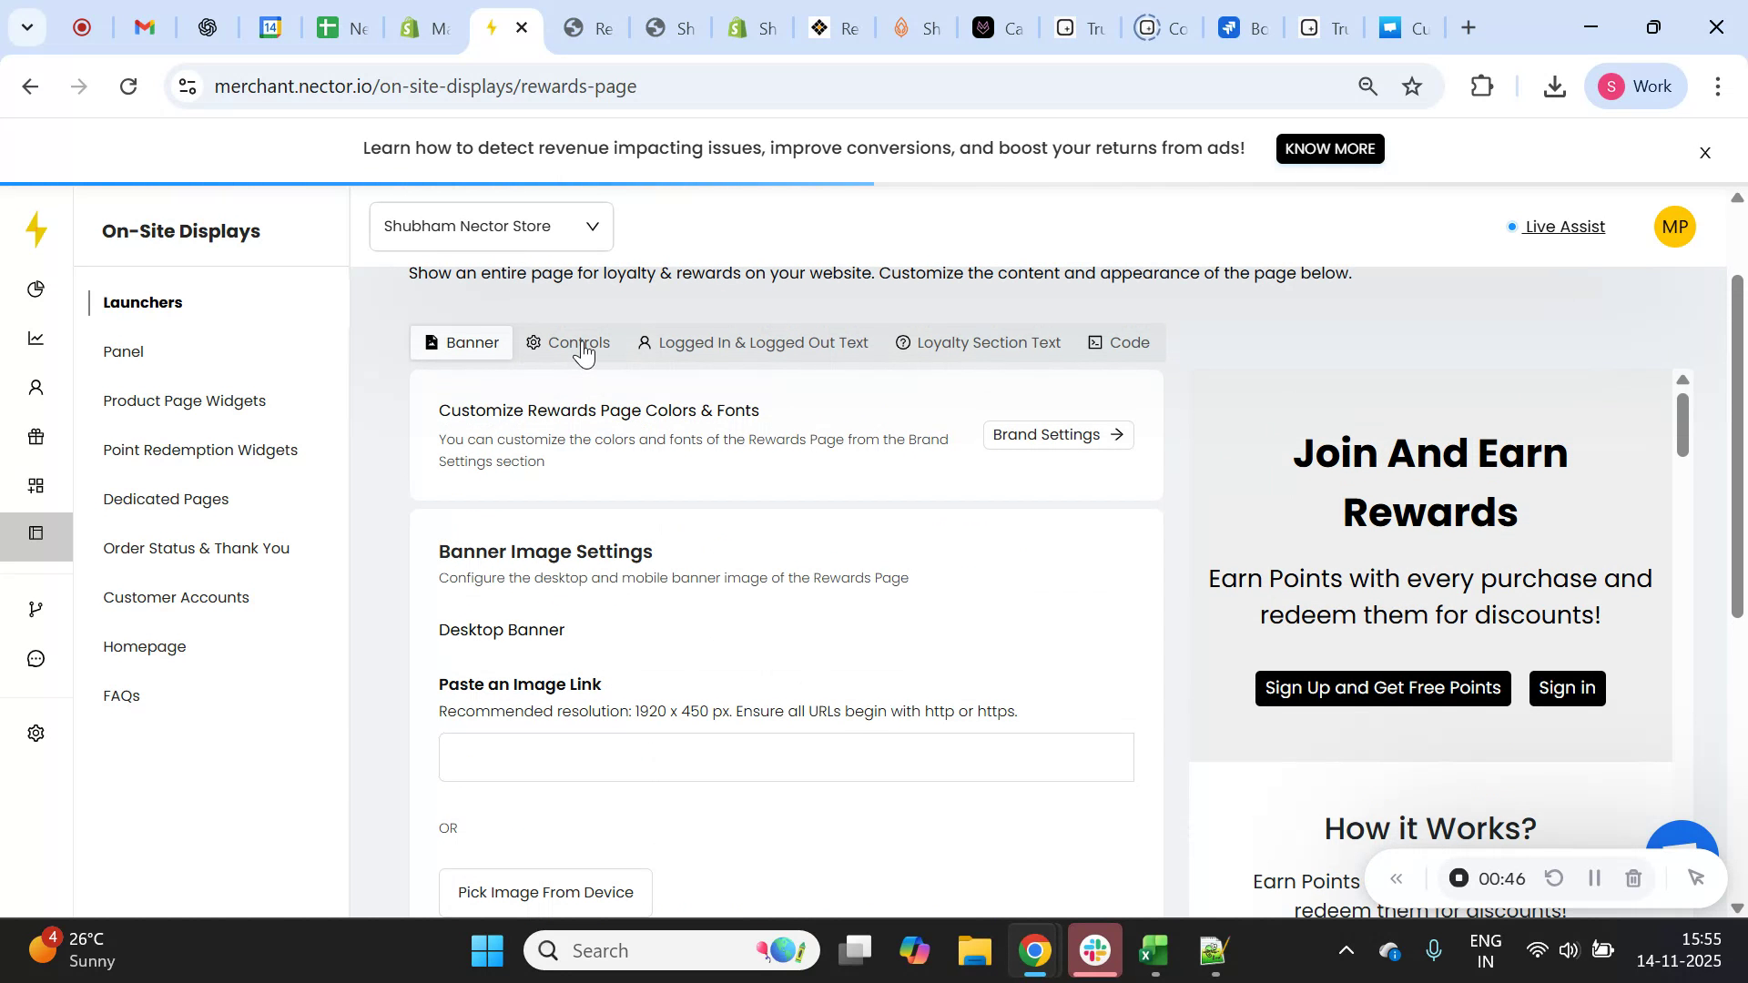Open the settings gear icon in sidebar

[x=36, y=733]
